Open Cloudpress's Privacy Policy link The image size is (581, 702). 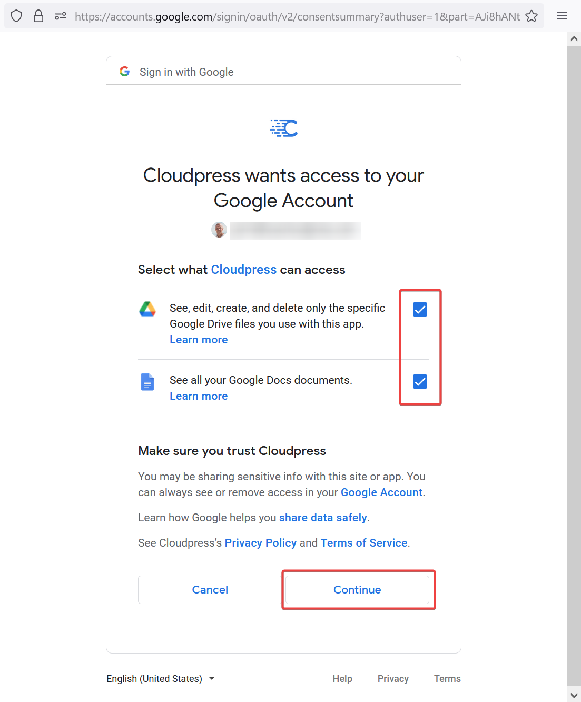point(261,543)
